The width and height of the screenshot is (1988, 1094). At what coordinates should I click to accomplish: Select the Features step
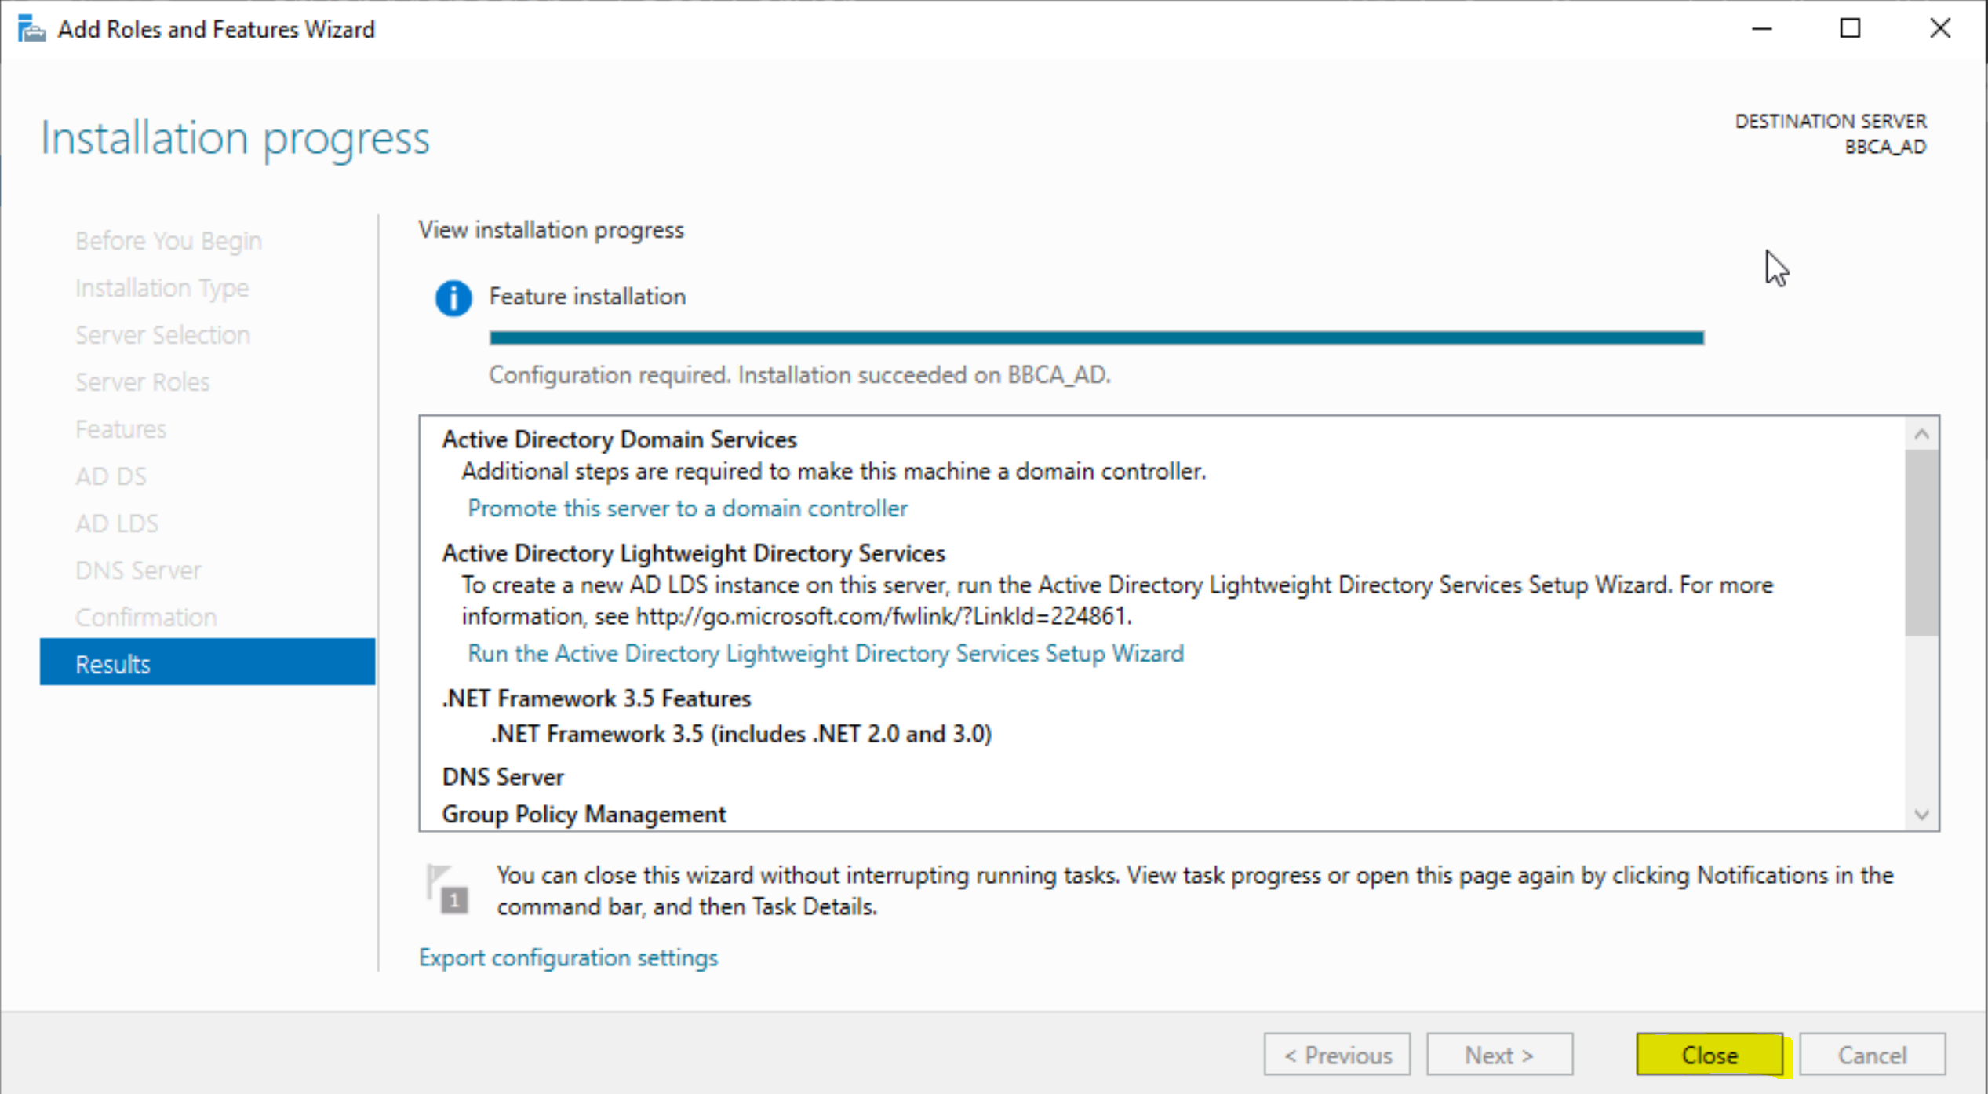point(121,429)
